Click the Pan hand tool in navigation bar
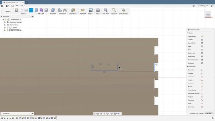 point(101,114)
